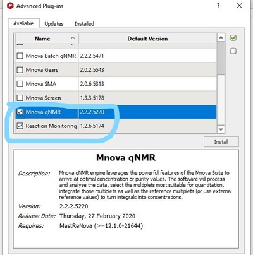Click the Install button
Screen dimensions: 253x255
click(221, 142)
